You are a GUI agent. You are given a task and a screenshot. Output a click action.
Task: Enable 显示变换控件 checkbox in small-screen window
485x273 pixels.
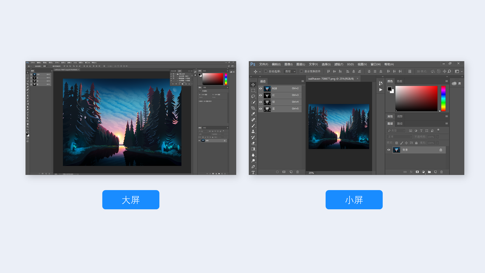(301, 72)
